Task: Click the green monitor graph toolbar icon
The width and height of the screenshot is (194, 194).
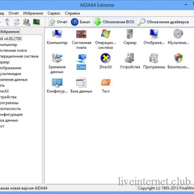Action: click(36, 22)
